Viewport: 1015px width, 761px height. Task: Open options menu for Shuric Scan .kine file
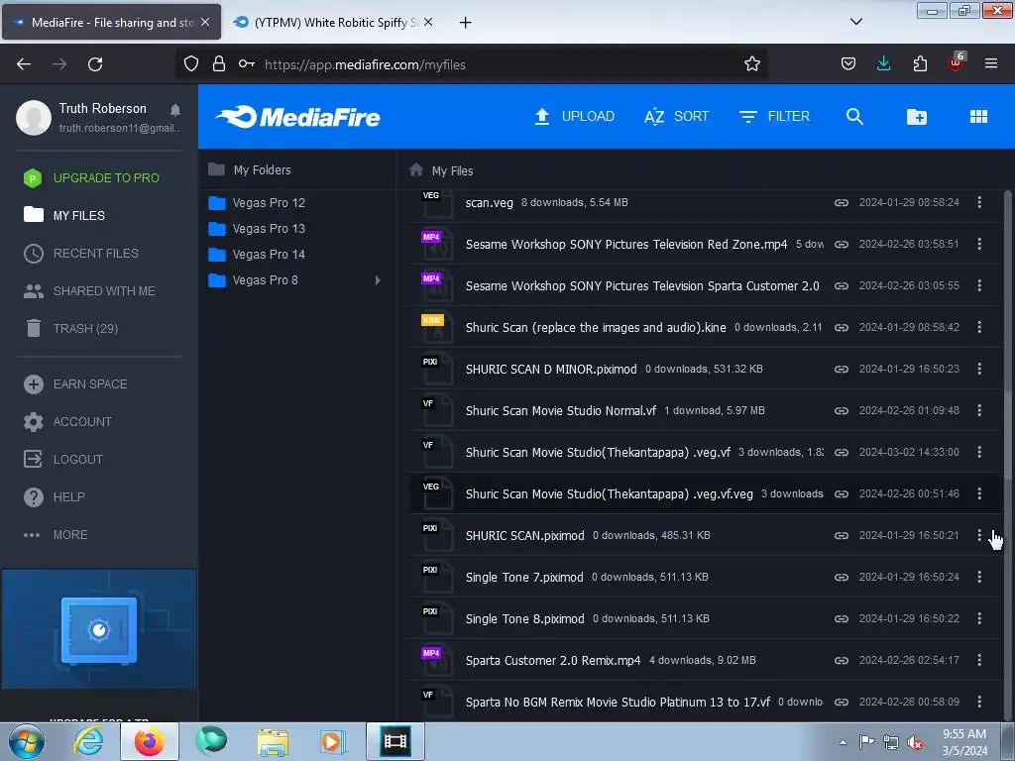pos(978,327)
